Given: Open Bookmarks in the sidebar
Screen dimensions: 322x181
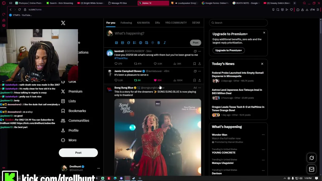Looking at the screenshot, I should (74, 111).
